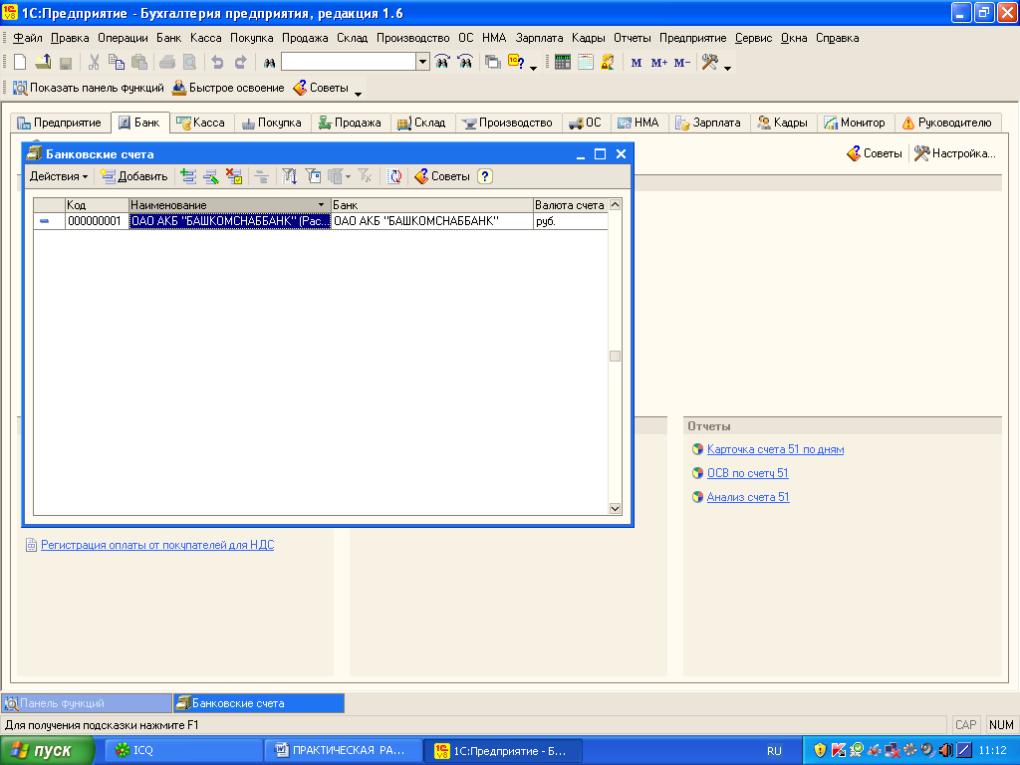Click the Find next binoculars icon

(x=465, y=63)
